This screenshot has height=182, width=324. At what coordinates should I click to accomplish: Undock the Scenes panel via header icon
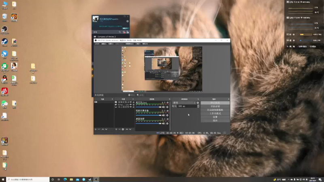pos(113,99)
